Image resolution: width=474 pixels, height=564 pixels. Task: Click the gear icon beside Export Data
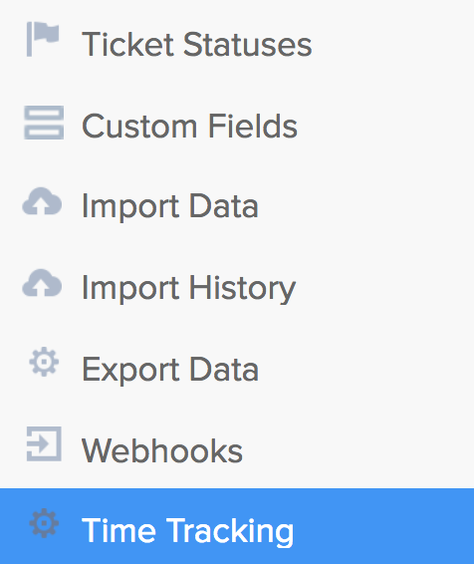(44, 362)
